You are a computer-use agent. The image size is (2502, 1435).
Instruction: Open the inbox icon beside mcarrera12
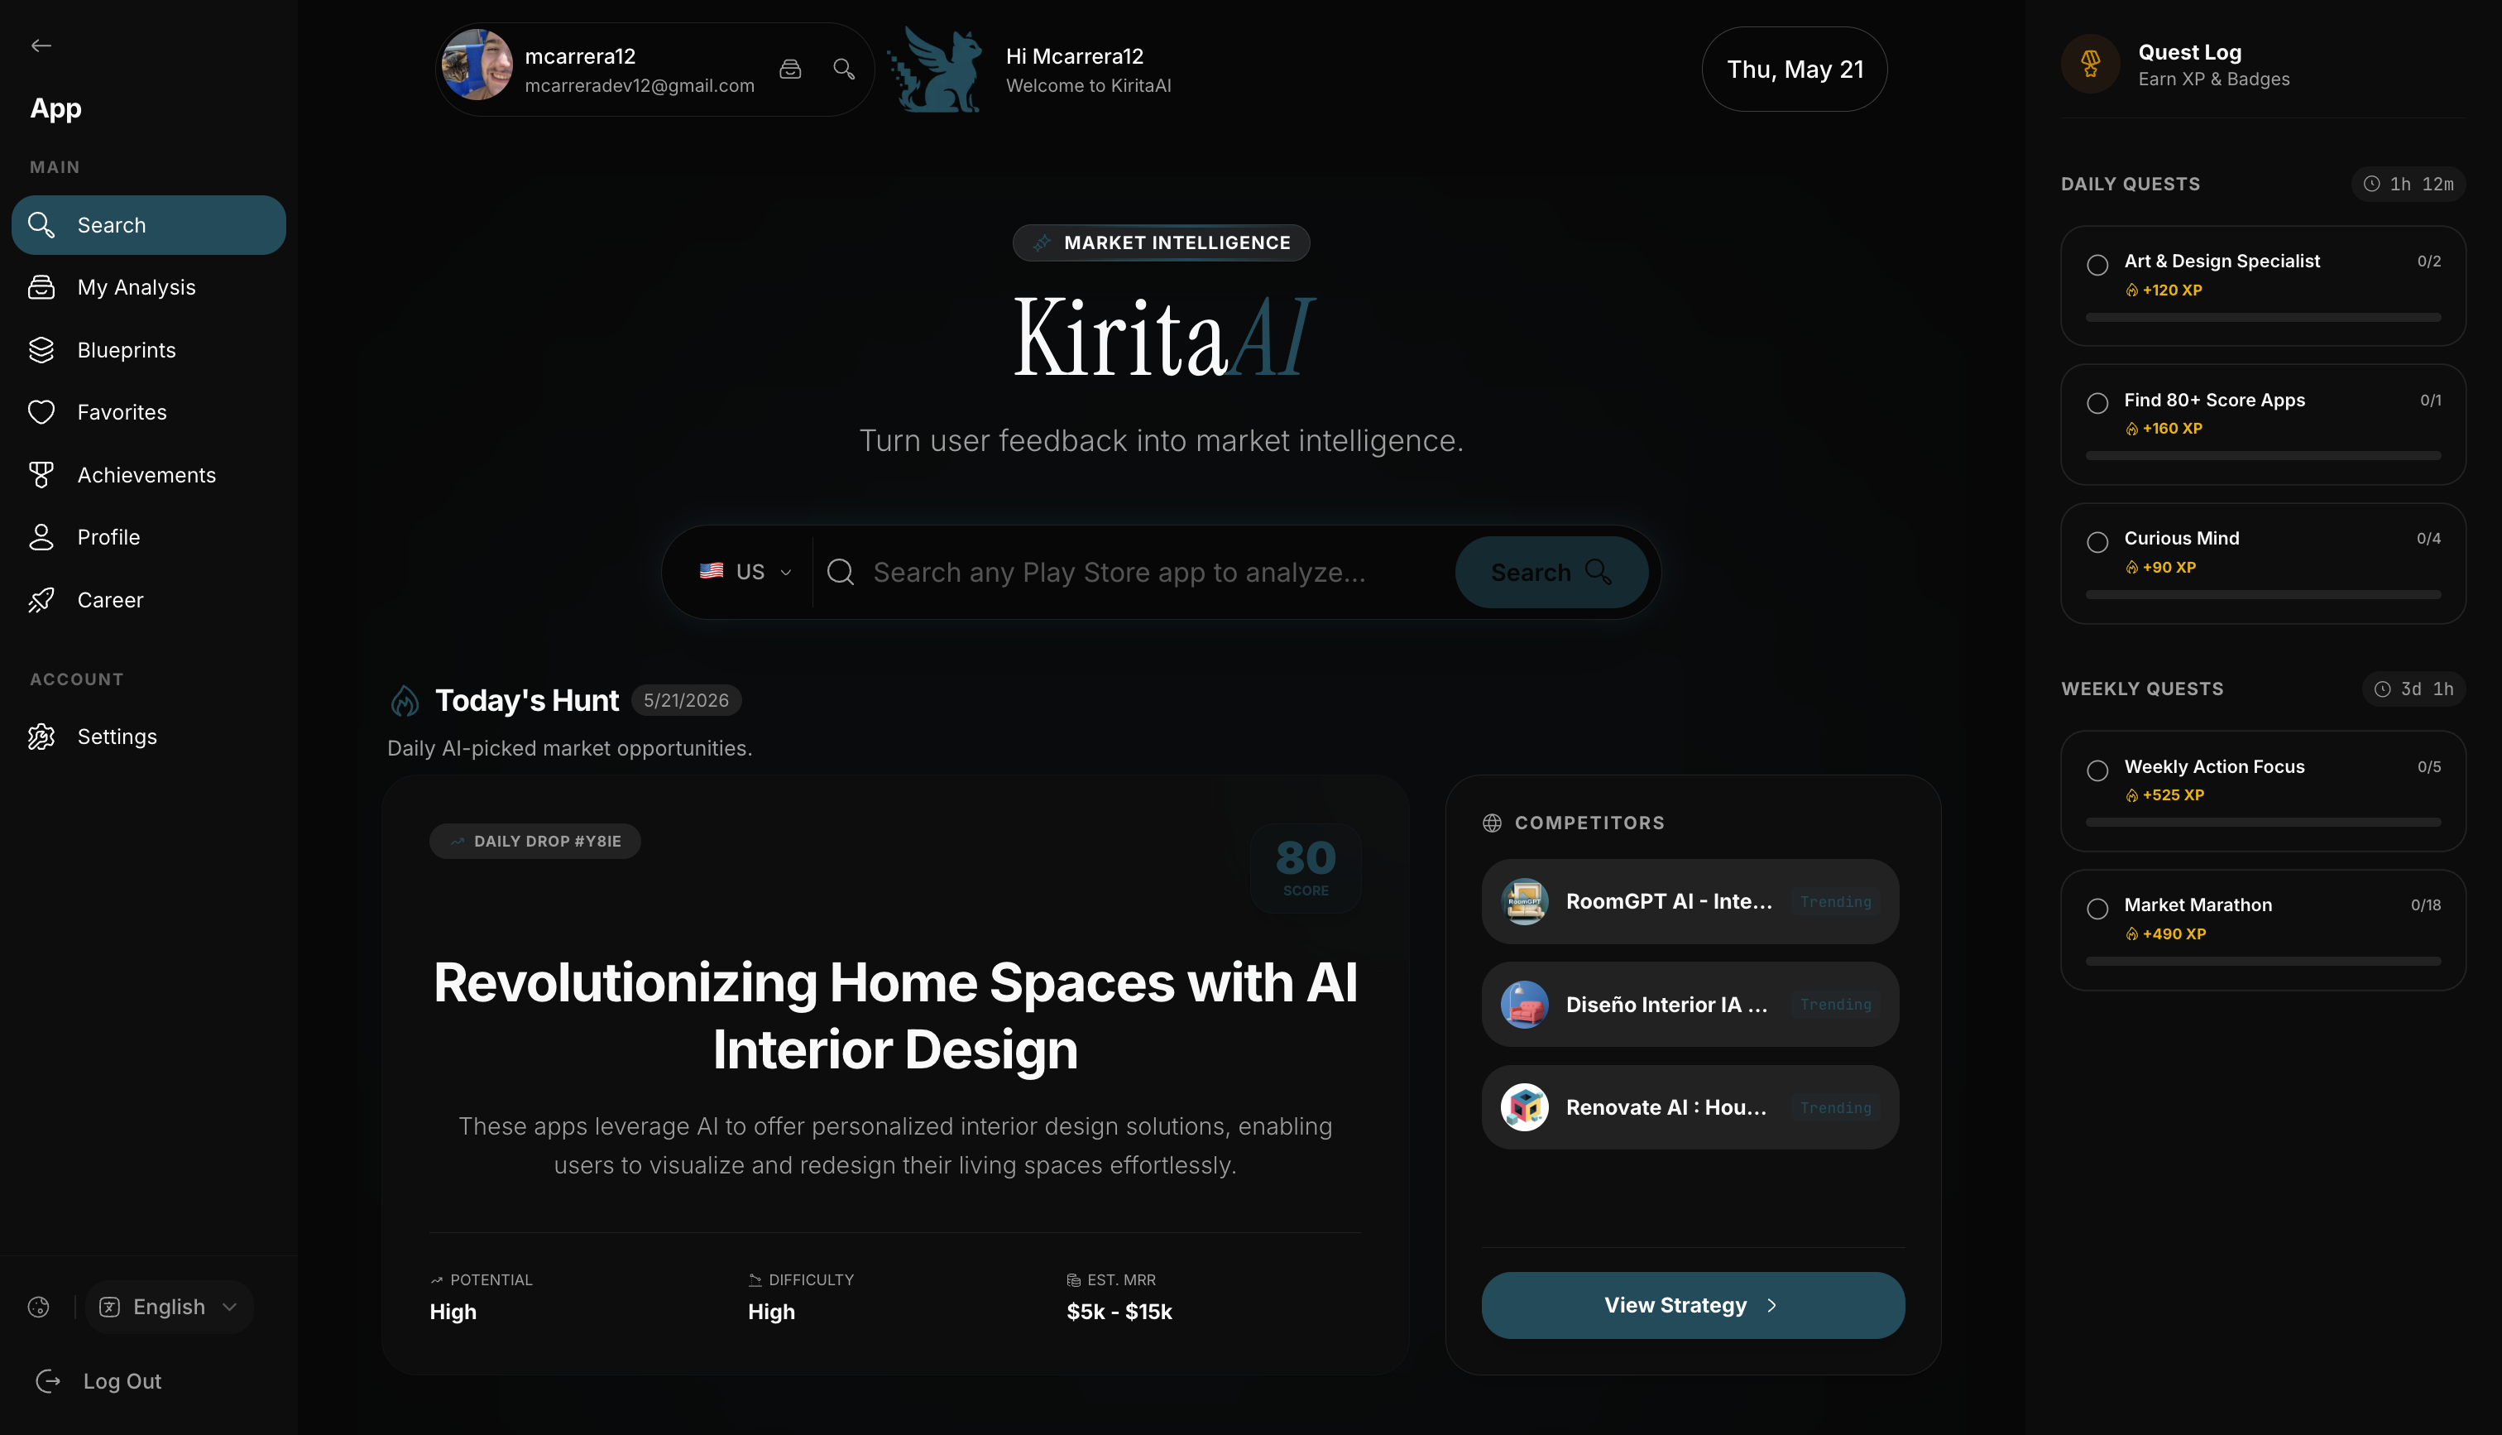tap(790, 69)
